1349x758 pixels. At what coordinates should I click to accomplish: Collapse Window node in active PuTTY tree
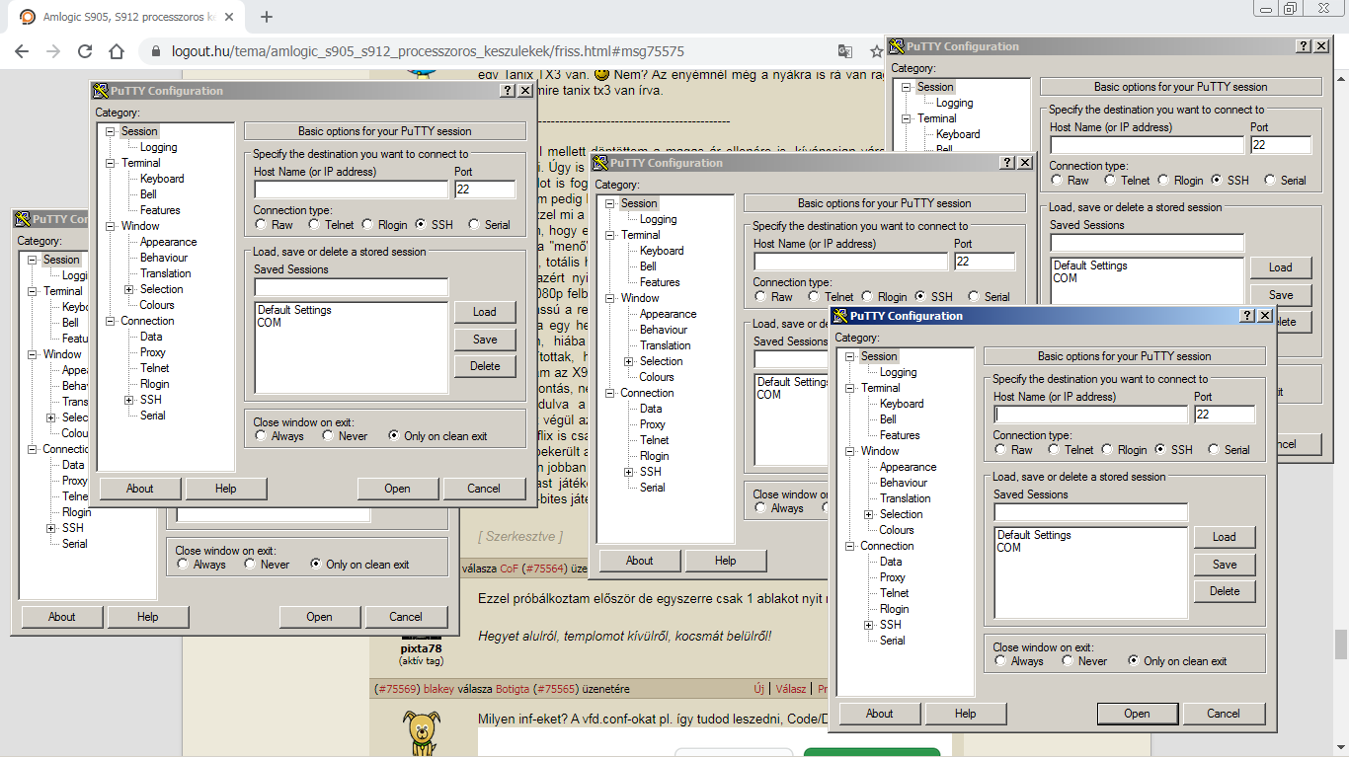click(851, 451)
